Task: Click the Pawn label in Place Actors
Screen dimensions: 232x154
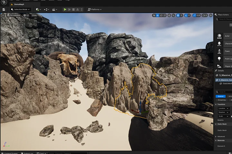Action: point(227,51)
